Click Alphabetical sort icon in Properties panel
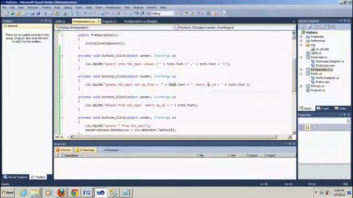The height and width of the screenshot is (198, 353). (x=308, y=128)
